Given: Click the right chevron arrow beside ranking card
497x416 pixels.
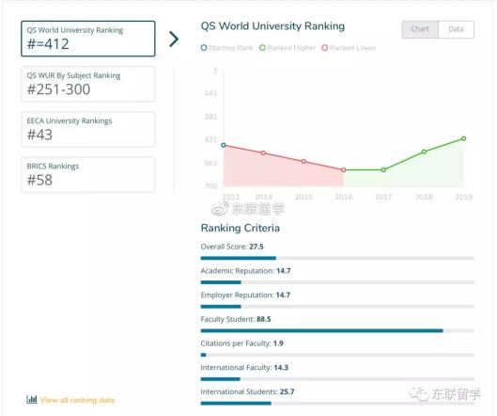Looking at the screenshot, I should click(x=174, y=40).
